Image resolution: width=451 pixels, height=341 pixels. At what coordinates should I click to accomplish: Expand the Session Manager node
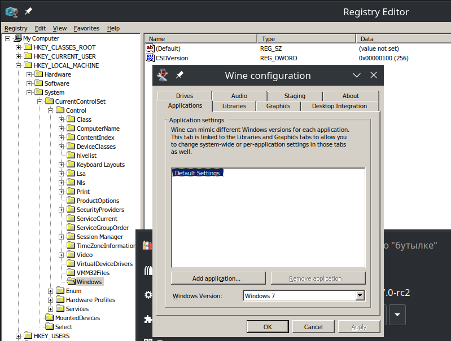click(x=61, y=237)
